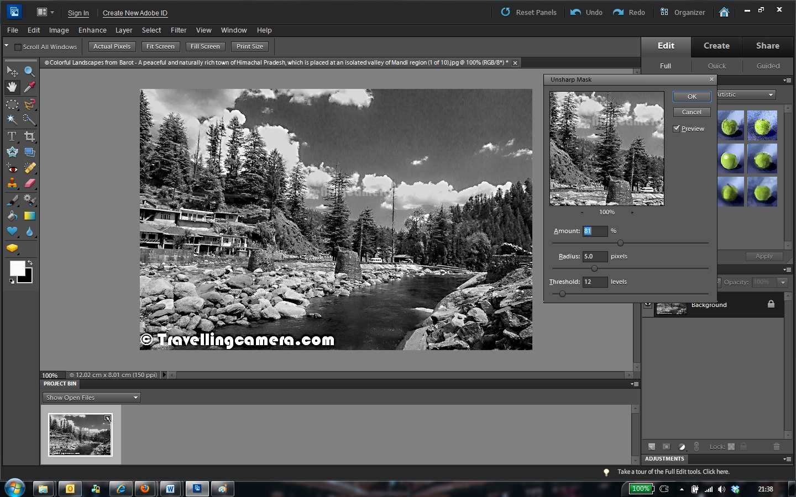This screenshot has height=497, width=796.
Task: Click OK in the Unsharp Mask dialog
Action: click(x=692, y=96)
